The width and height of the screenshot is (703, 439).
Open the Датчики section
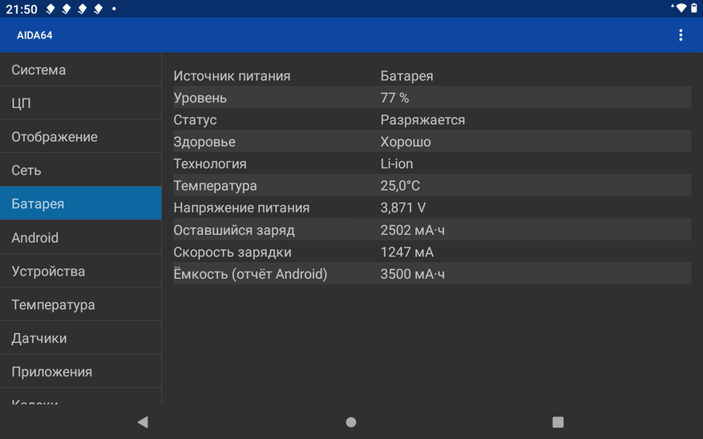point(81,338)
